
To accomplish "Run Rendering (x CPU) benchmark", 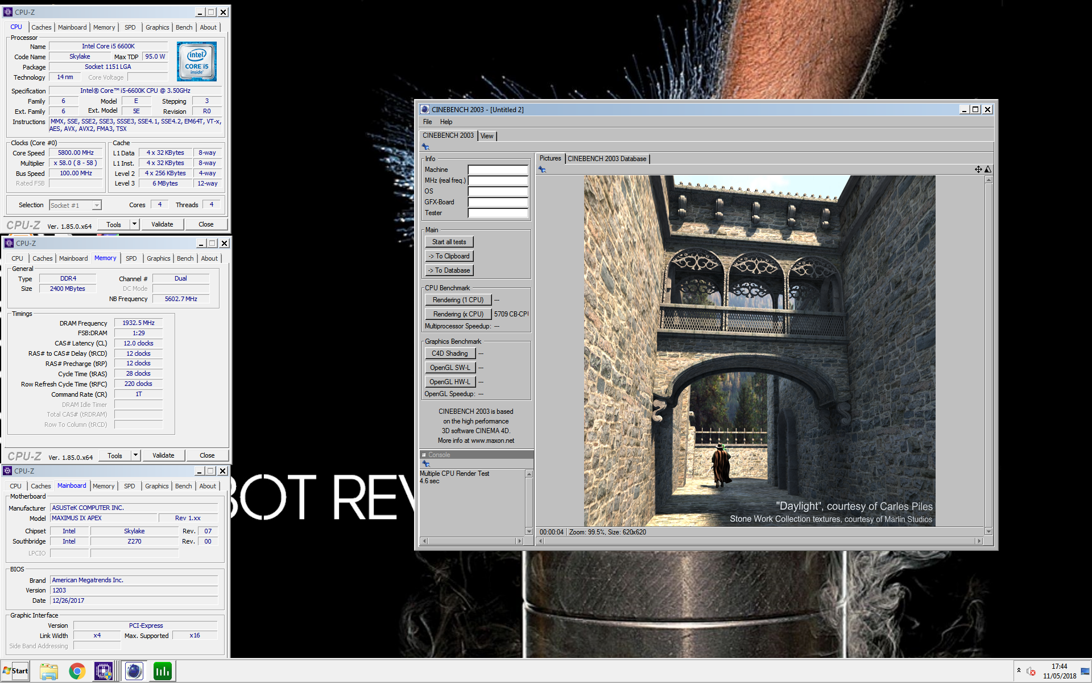I will 458,314.
